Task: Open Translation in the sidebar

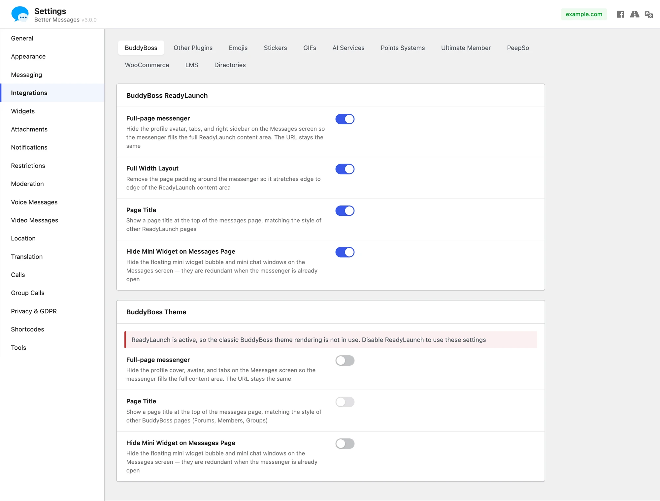Action: point(52,257)
